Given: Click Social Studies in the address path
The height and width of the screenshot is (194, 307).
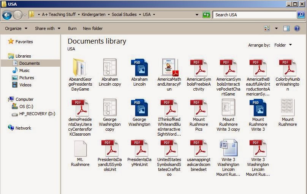Looking at the screenshot, I should coord(124,14).
